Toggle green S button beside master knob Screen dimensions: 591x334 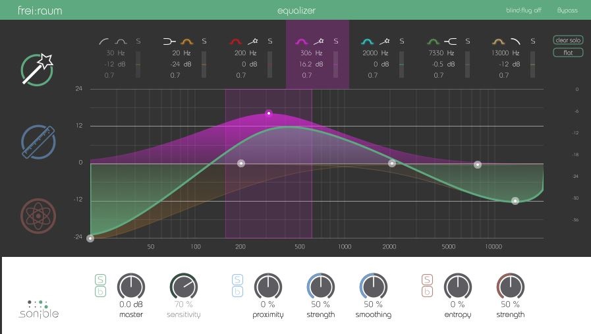(100, 279)
